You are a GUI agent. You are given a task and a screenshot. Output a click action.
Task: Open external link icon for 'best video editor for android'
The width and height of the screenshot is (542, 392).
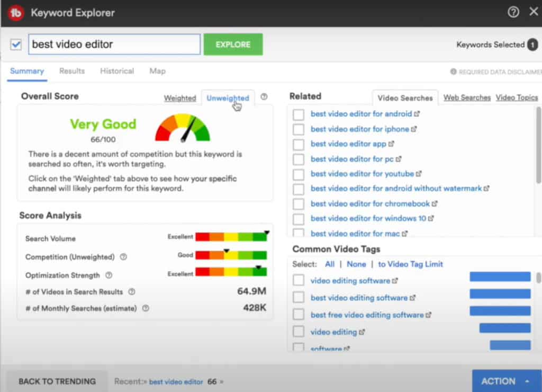point(417,114)
